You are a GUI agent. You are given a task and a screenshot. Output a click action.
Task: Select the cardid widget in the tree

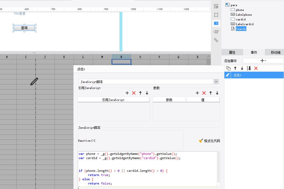point(241,19)
